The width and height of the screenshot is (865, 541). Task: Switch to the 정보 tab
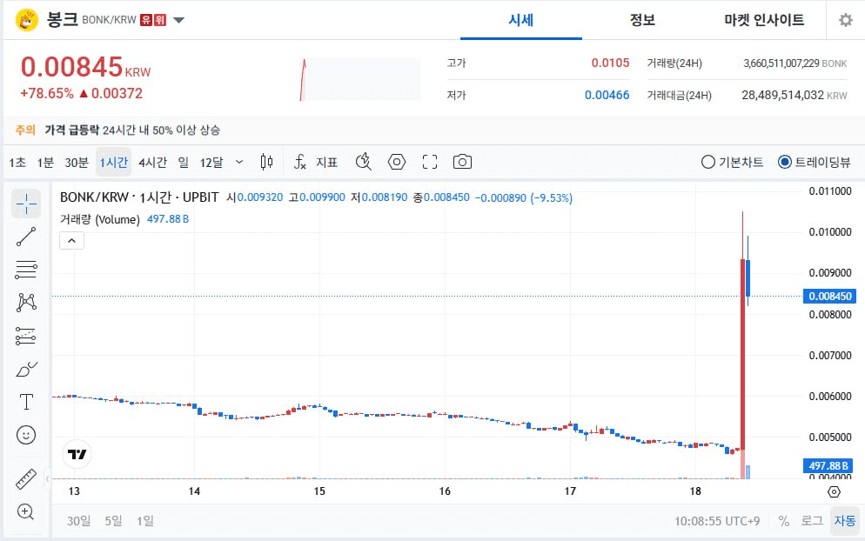coord(642,20)
